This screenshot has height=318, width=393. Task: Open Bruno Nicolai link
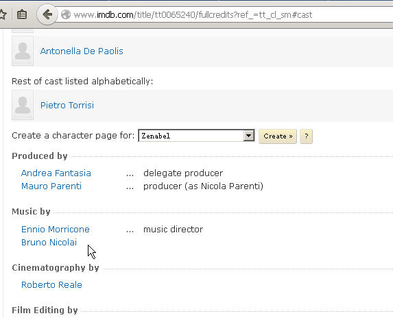click(49, 243)
